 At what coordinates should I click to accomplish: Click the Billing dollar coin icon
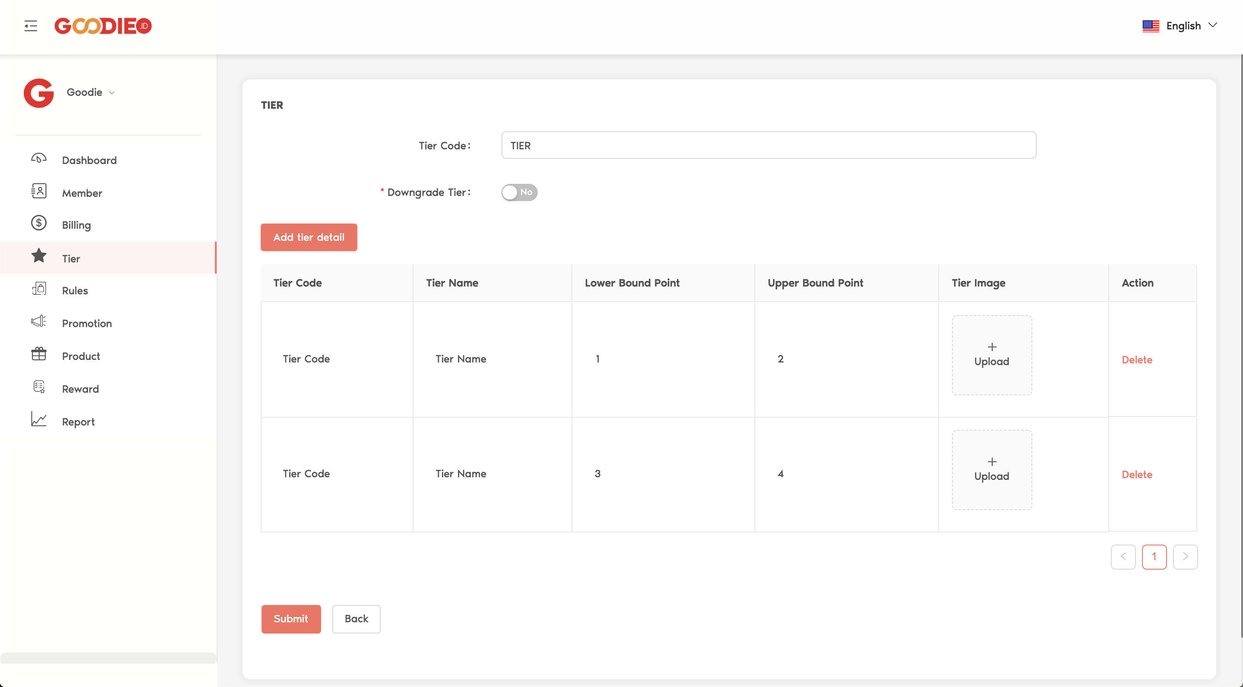tap(38, 224)
